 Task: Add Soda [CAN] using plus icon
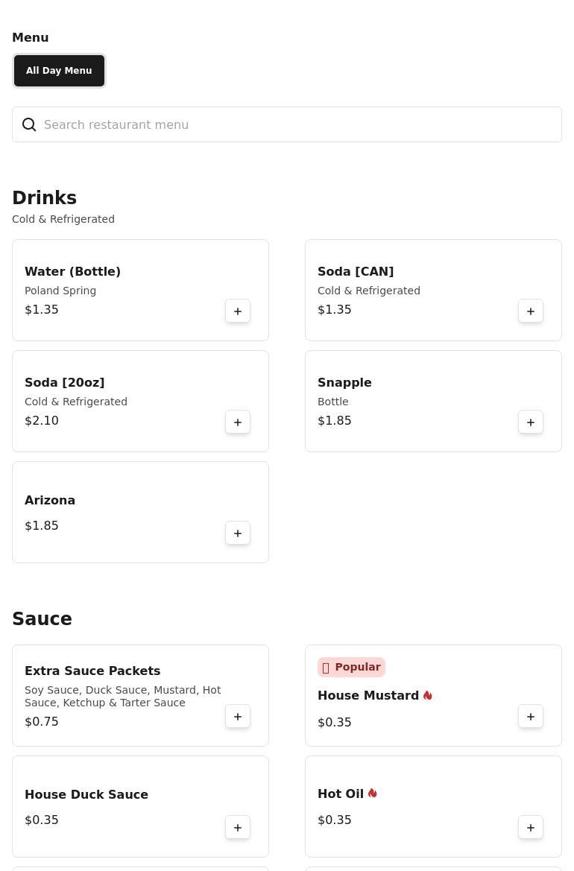(530, 311)
